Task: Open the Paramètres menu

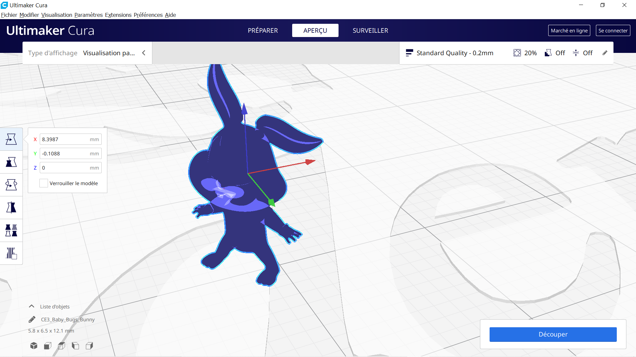Action: click(88, 15)
